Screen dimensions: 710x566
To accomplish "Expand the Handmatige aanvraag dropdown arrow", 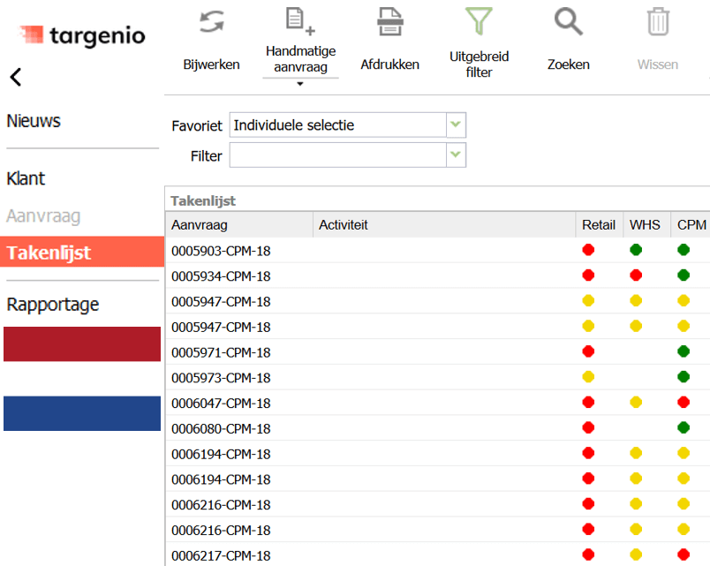I will (x=300, y=85).
